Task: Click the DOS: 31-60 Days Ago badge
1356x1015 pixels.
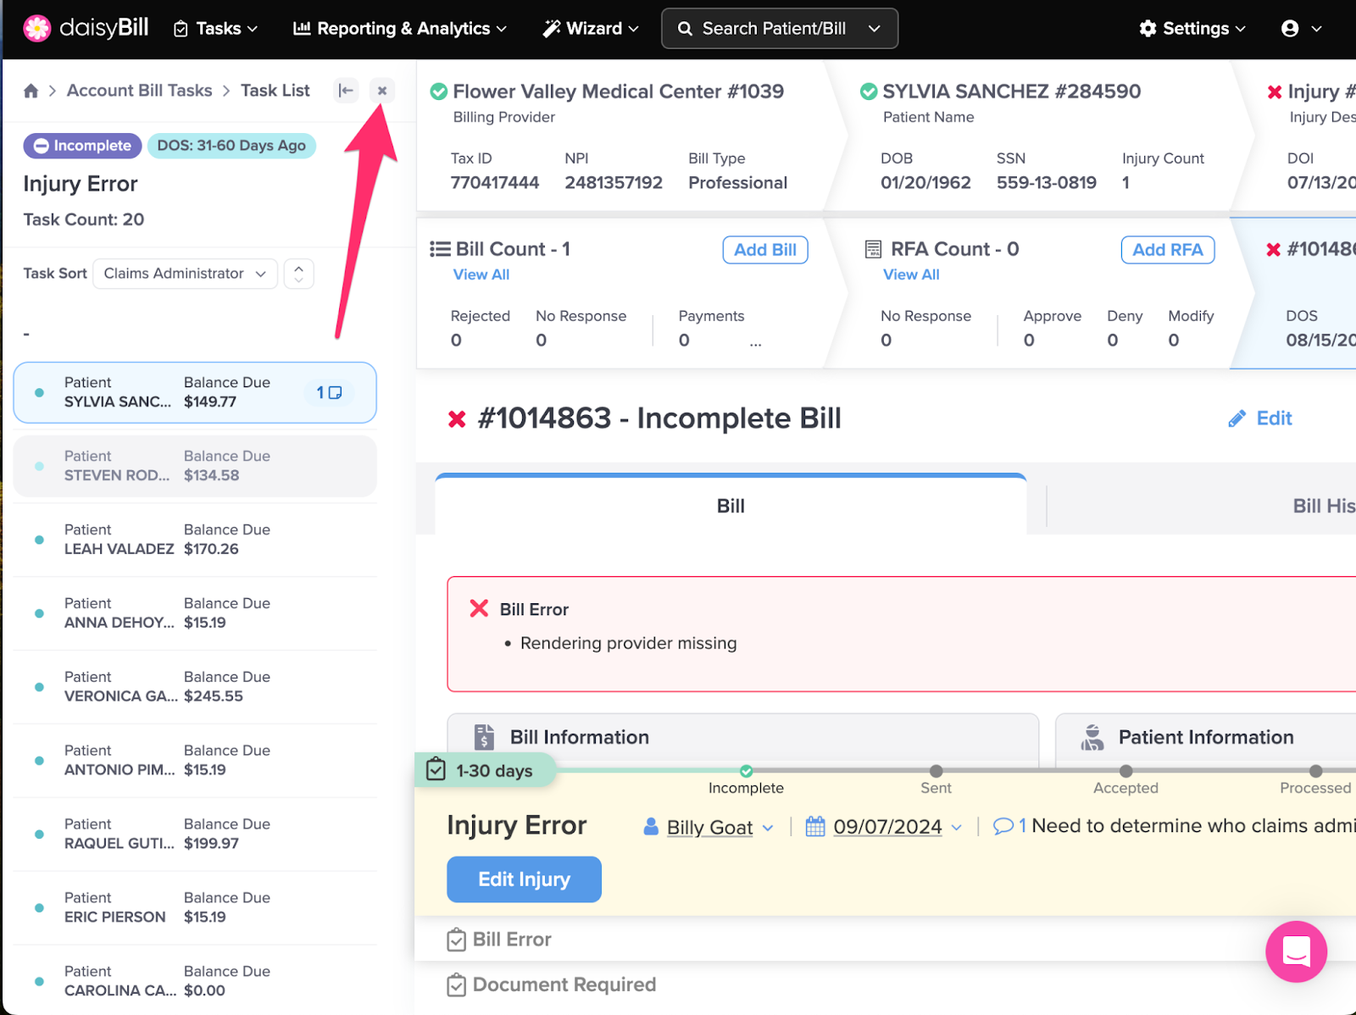Action: [x=231, y=146]
